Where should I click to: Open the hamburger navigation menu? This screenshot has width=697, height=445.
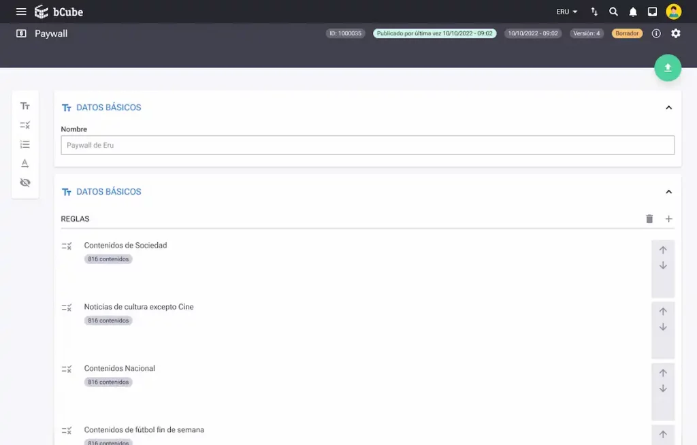click(x=21, y=12)
